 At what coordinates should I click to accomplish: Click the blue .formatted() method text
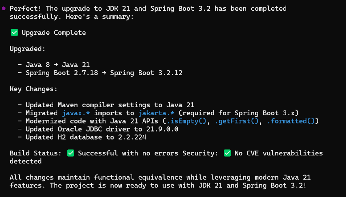tap(291, 121)
